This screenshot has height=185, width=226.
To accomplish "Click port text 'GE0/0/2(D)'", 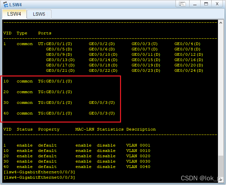I will coord(102,44).
